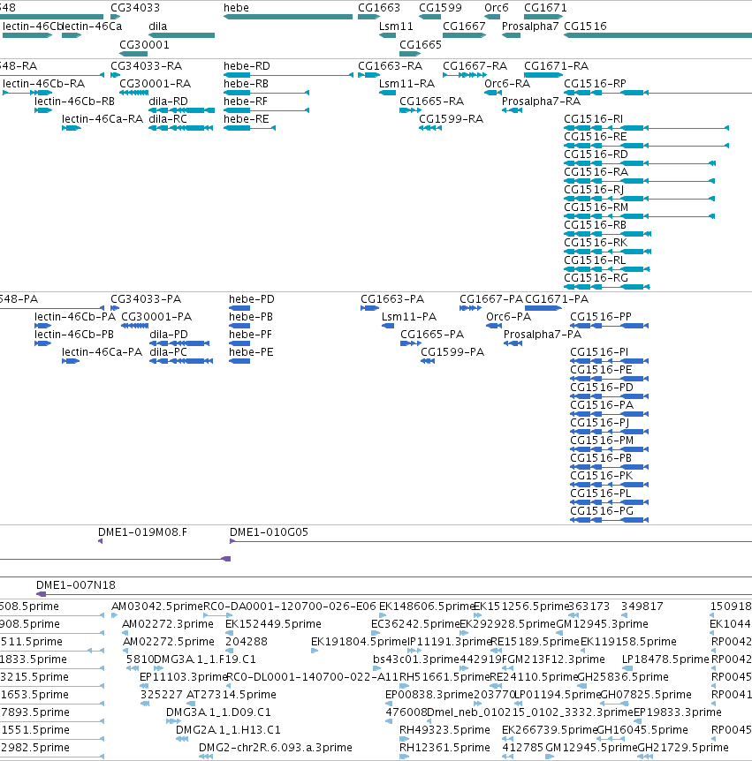This screenshot has width=752, height=761.
Task: Select protein hebe-PE
Action: click(x=251, y=352)
